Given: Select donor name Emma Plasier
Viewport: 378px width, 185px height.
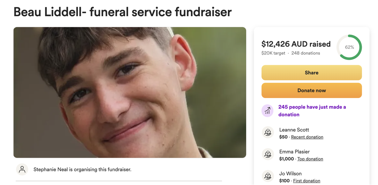Looking at the screenshot, I should 294,151.
